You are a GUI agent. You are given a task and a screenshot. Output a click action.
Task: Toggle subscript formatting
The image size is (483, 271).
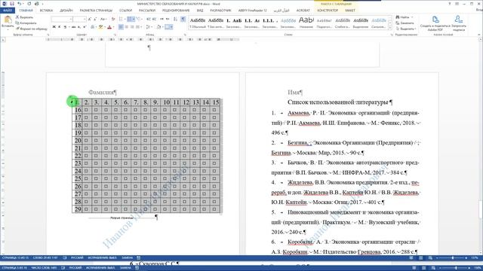click(79, 27)
